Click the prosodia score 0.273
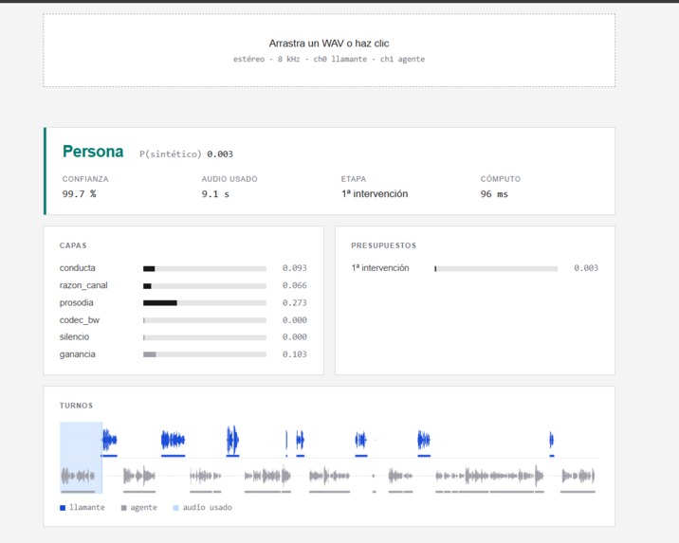The width and height of the screenshot is (679, 543). [x=295, y=302]
